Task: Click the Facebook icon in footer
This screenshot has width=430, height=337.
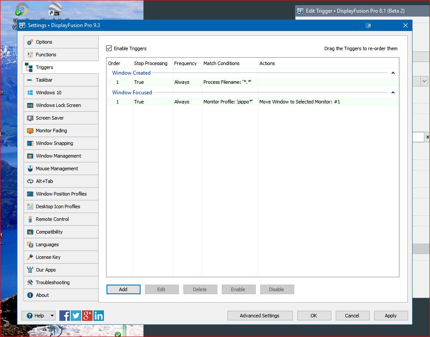Action: click(65, 316)
